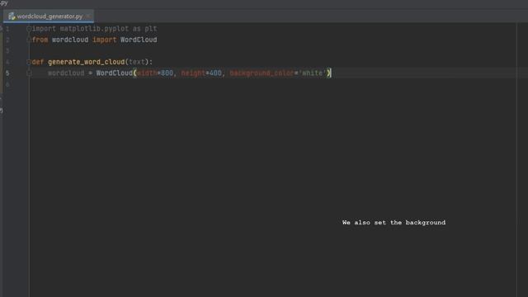This screenshot has width=528, height=297.
Task: Click the 'matplotlib.pyplot' text on line 1
Action: click(94, 29)
